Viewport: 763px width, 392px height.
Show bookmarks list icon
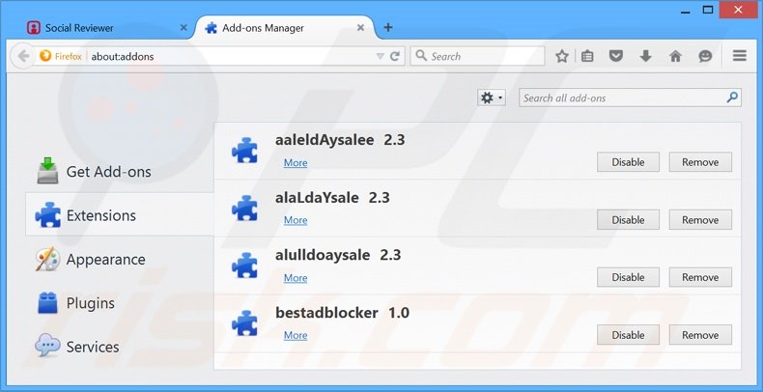[x=587, y=56]
